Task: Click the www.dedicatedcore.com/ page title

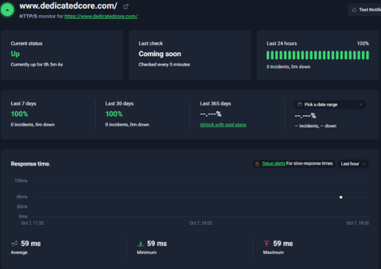Action: point(68,6)
